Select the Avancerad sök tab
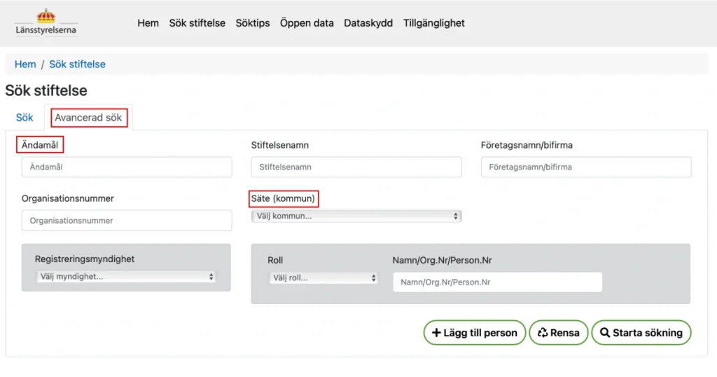The width and height of the screenshot is (717, 377). (88, 117)
